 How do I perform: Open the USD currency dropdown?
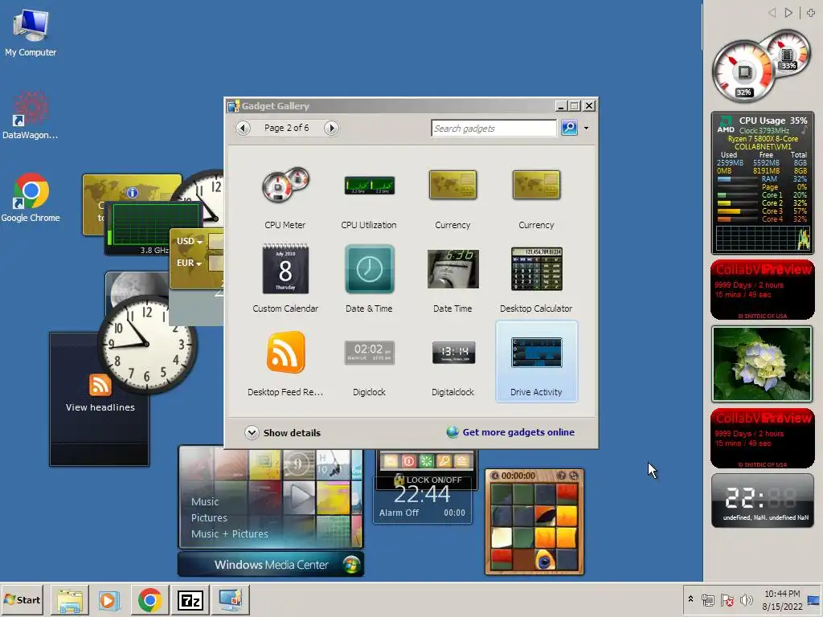pos(190,241)
